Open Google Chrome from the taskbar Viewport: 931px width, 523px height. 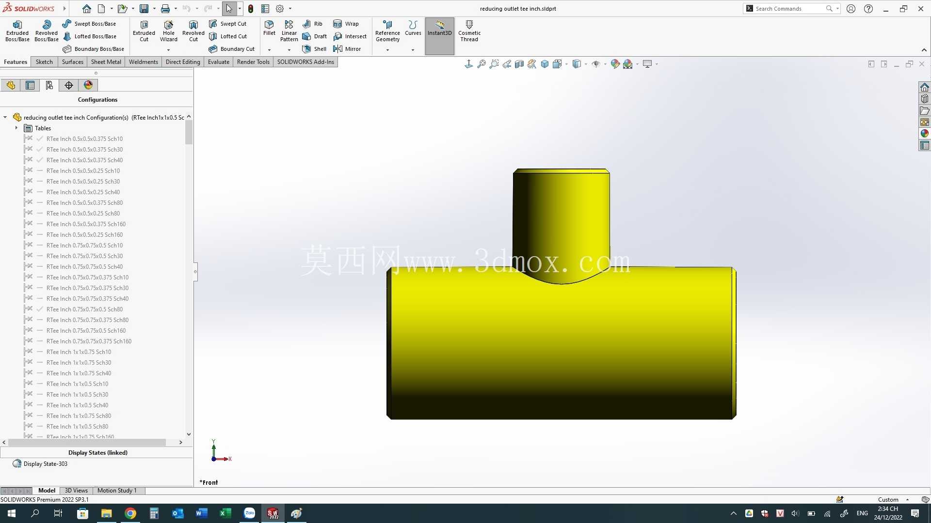click(x=130, y=513)
